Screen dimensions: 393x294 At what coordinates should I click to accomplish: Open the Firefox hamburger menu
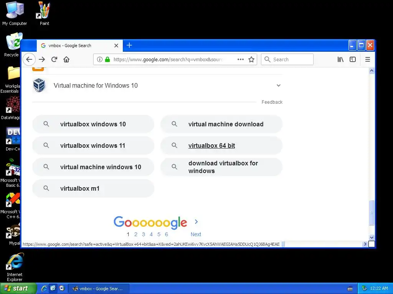pos(367,59)
